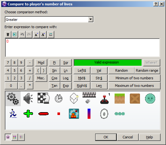The height and width of the screenshot is (145, 166).
Task: Click the trash can clear expression icon
Action: tap(8, 34)
